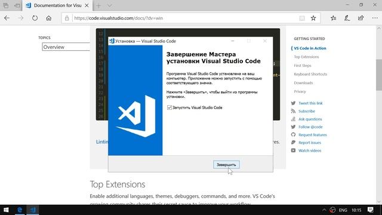Click the red antivirus tray icon
The image size is (382, 215).
tap(332, 210)
